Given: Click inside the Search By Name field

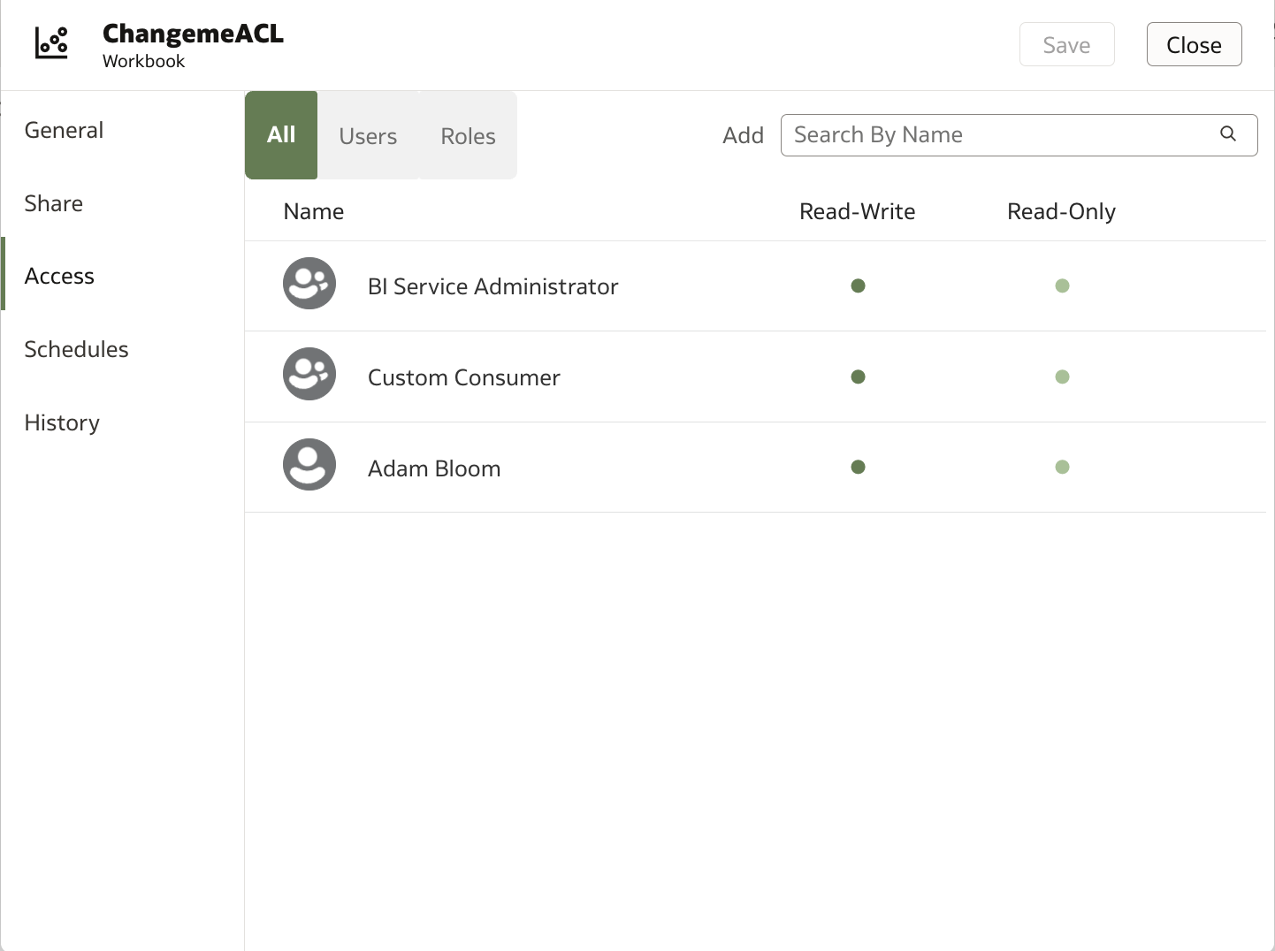Looking at the screenshot, I should coord(973,134).
